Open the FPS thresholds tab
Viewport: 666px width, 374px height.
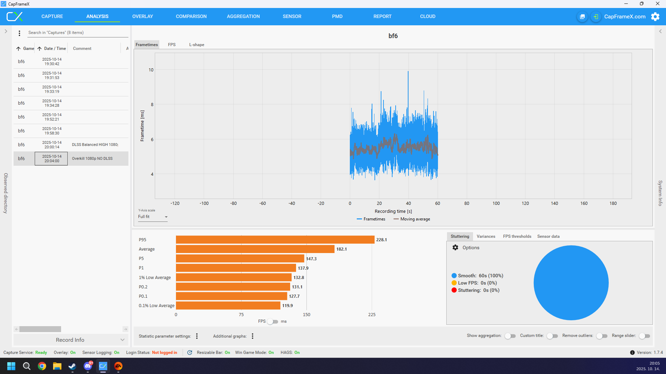[517, 236]
